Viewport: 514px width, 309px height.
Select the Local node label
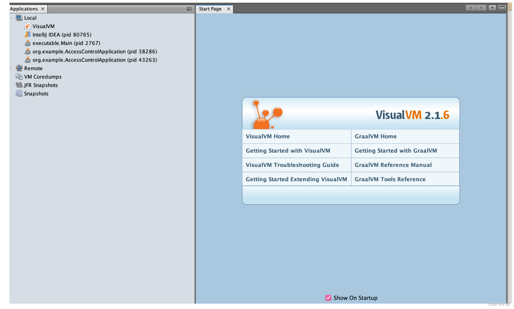coord(30,18)
